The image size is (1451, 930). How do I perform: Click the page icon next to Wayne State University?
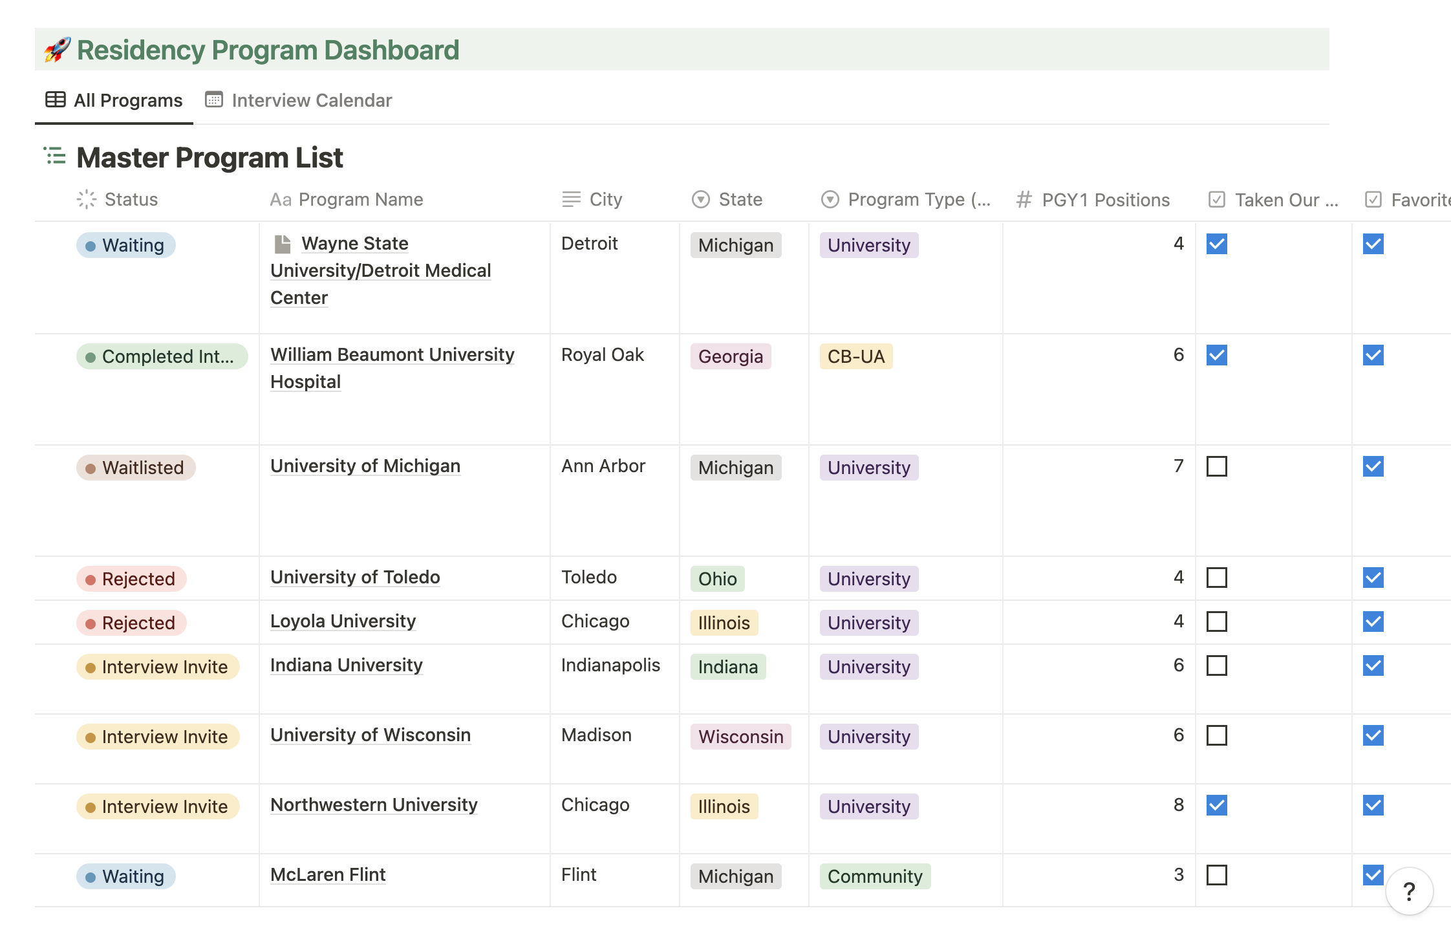[282, 243]
